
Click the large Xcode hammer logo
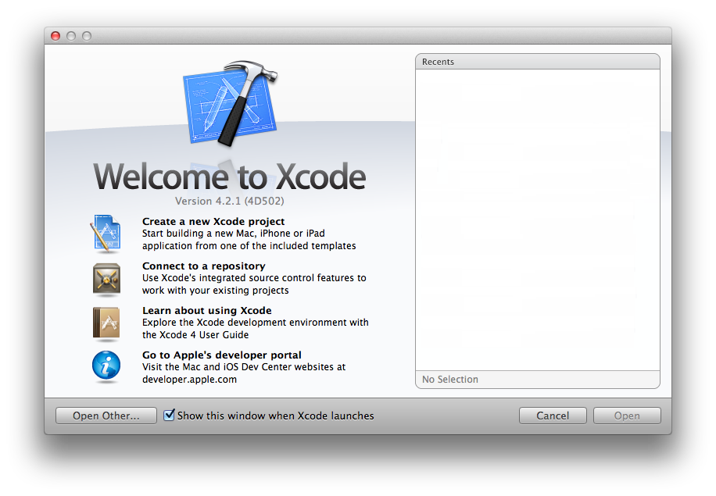230,104
